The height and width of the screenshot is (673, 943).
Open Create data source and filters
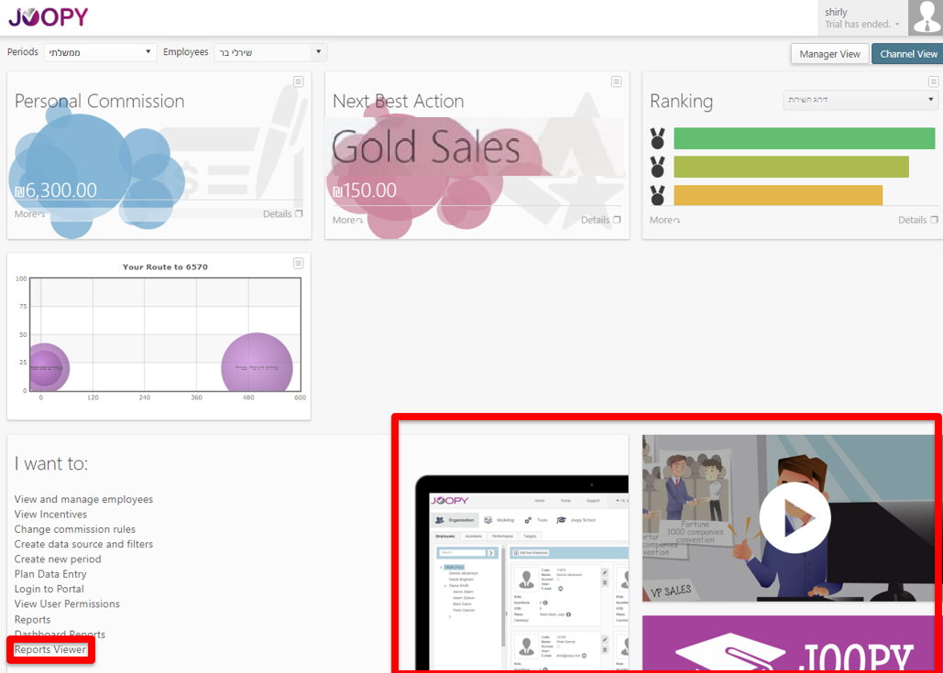83,545
